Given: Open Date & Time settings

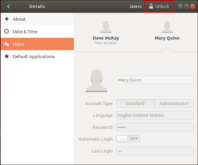Looking at the screenshot, I should point(37,32).
